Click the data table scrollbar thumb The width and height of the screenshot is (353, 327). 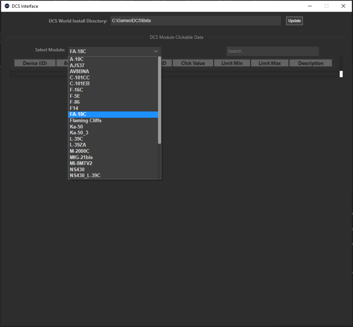coord(341,74)
